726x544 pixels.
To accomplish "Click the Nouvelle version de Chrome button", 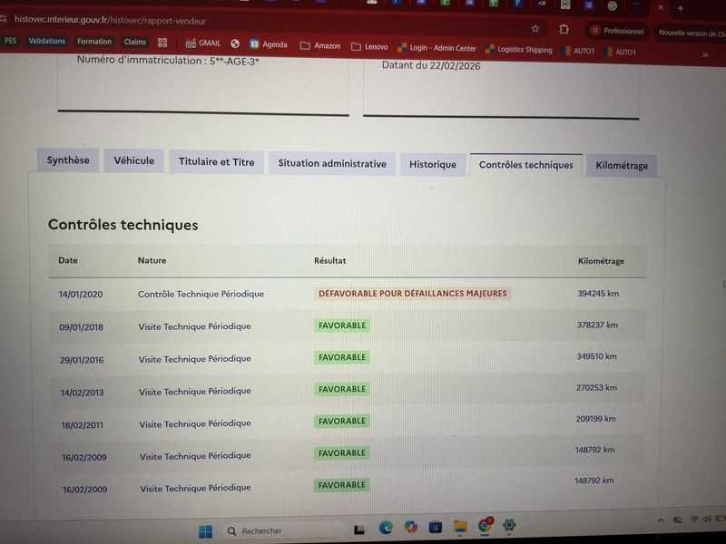I will 691,33.
